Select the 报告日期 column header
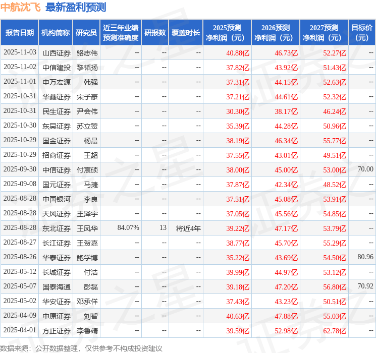The height and width of the screenshot is (353, 376). point(19,33)
